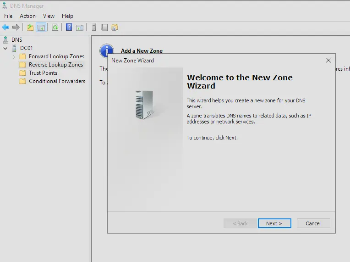Toggle the Show/Hide Action Pane icon
Screen dimensions: 350x262
(x=80, y=28)
